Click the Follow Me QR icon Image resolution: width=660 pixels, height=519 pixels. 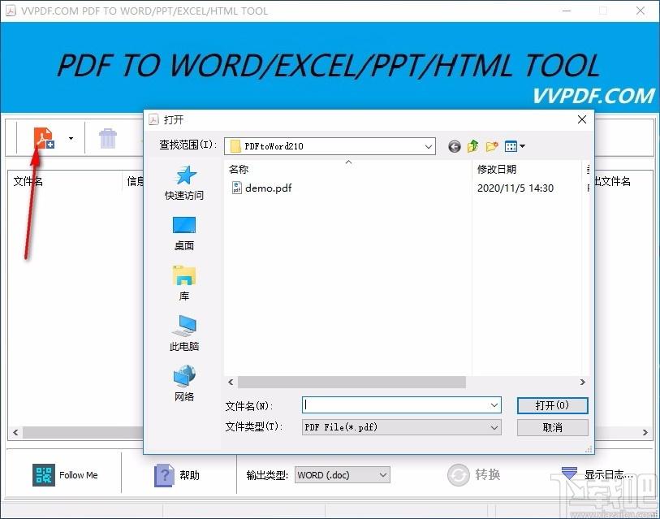44,475
